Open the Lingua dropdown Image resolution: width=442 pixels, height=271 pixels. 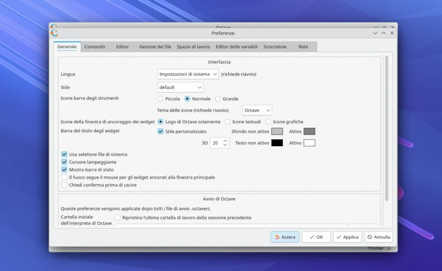tap(188, 74)
